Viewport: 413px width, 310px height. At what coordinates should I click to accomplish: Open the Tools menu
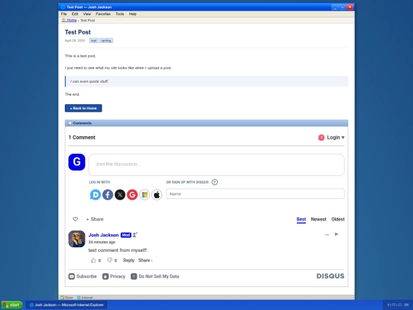[x=119, y=14]
